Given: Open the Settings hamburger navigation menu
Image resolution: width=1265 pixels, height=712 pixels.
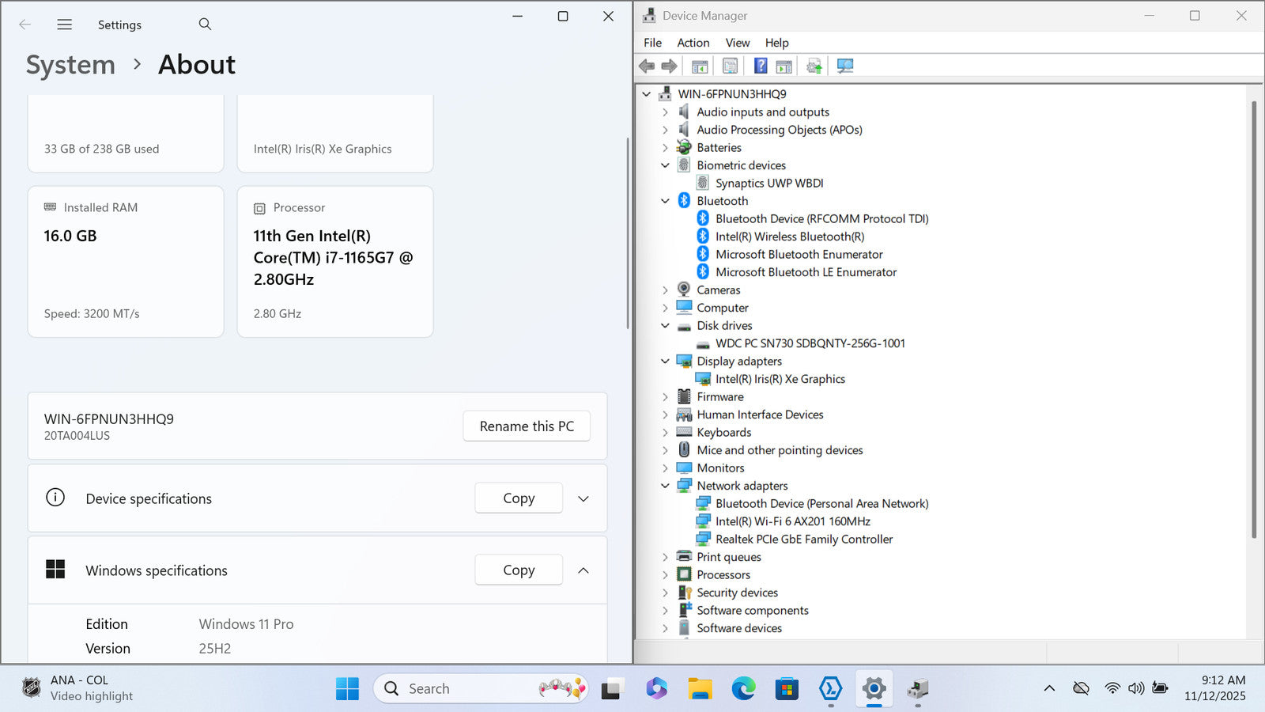Looking at the screenshot, I should 65,25.
